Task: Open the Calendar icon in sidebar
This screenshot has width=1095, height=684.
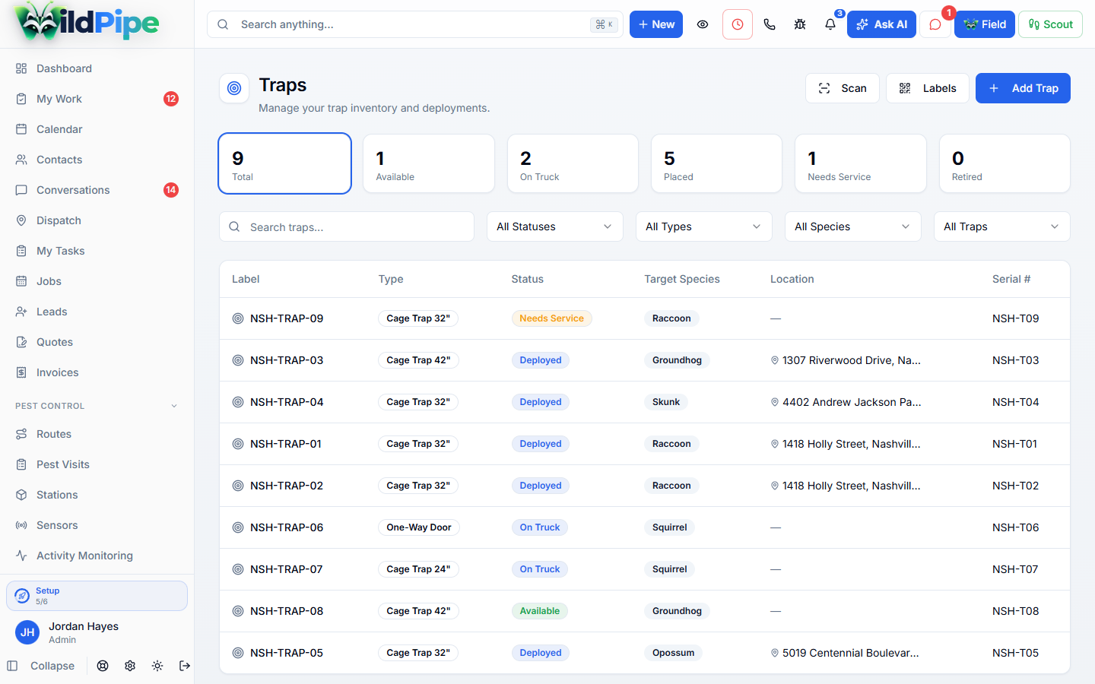Action: pos(21,129)
